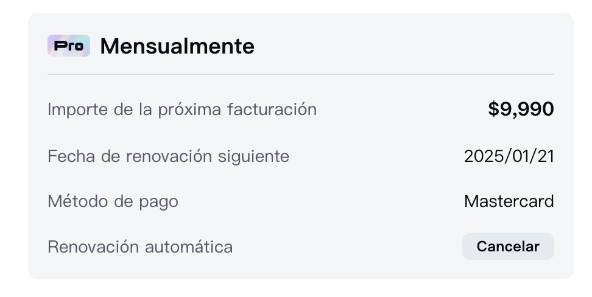
Task: Click the Mastercard payment method value
Action: [x=509, y=201]
